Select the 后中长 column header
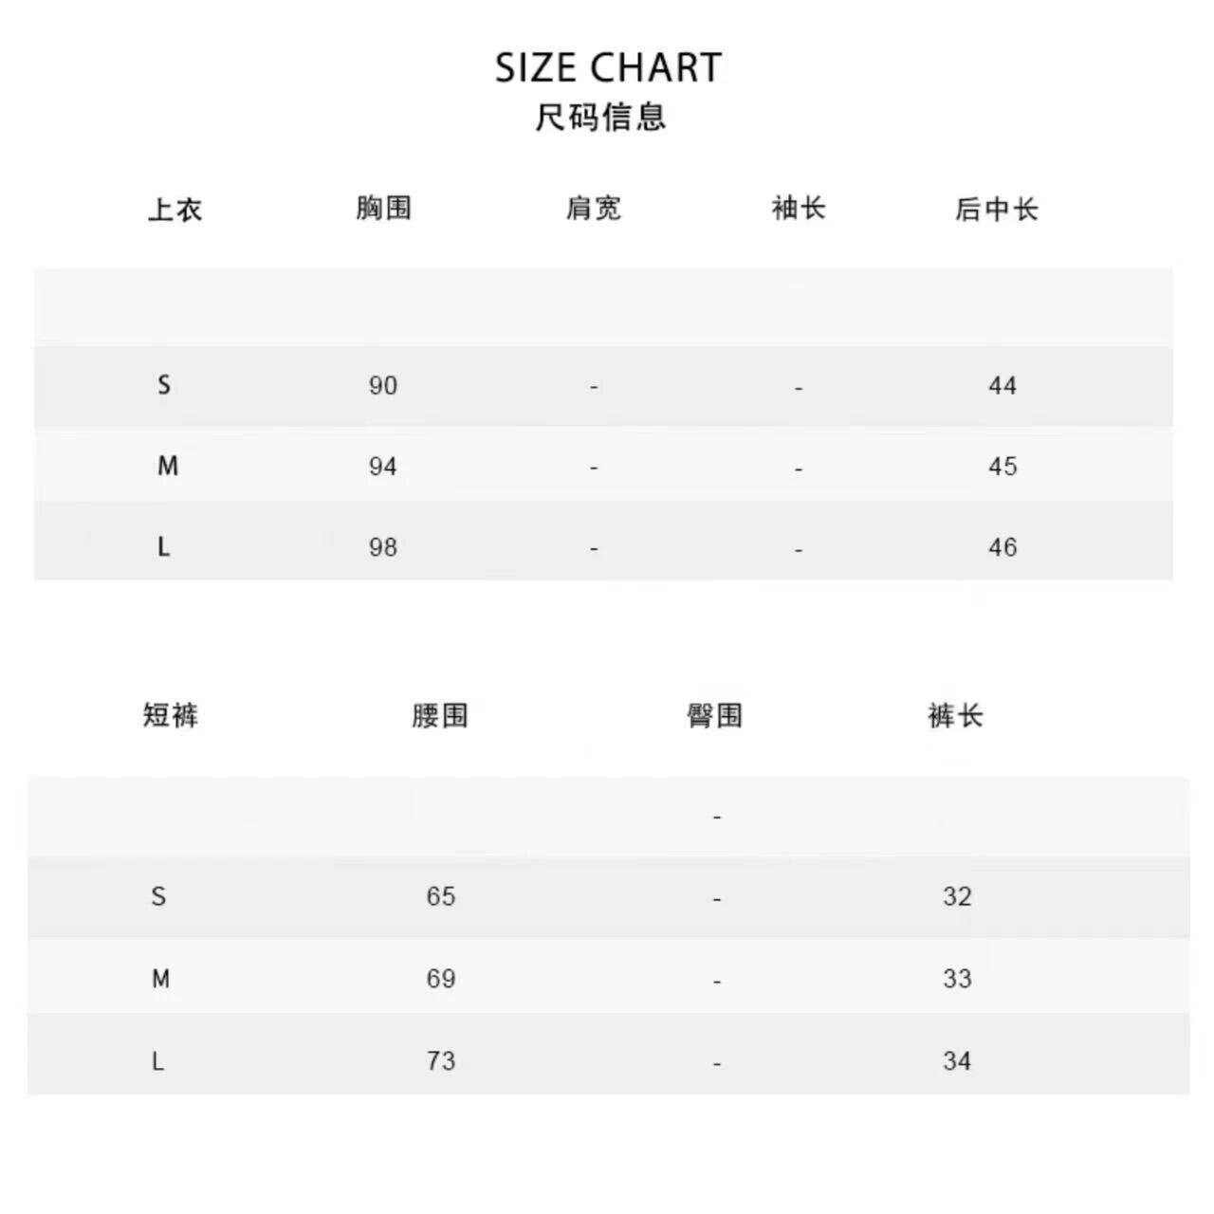Viewport: 1214px width, 1214px height. click(997, 210)
